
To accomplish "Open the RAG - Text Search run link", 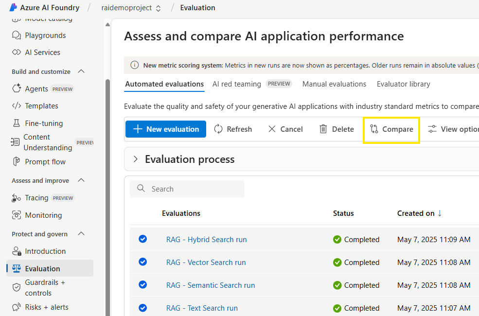I will [202, 308].
